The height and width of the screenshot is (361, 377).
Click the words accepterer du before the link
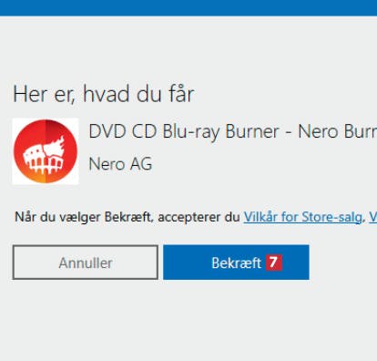coord(199,218)
